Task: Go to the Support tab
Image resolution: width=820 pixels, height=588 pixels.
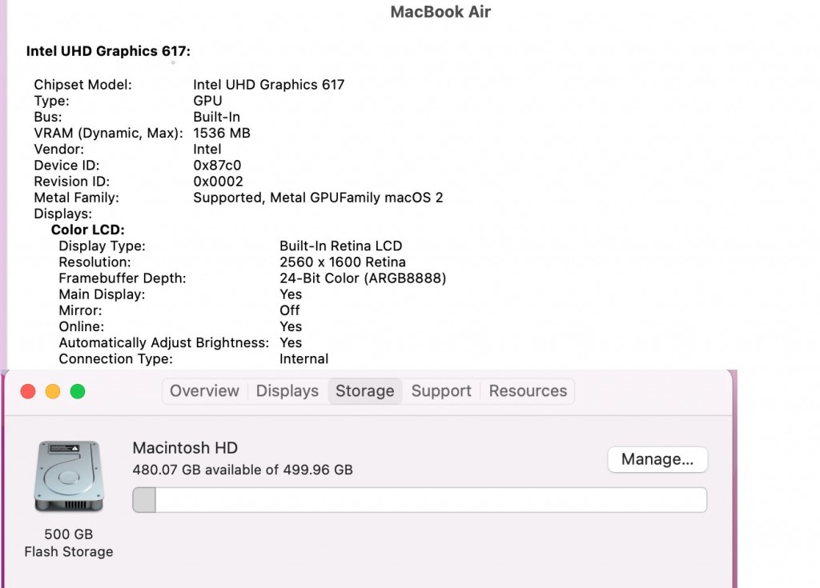Action: pyautogui.click(x=441, y=391)
